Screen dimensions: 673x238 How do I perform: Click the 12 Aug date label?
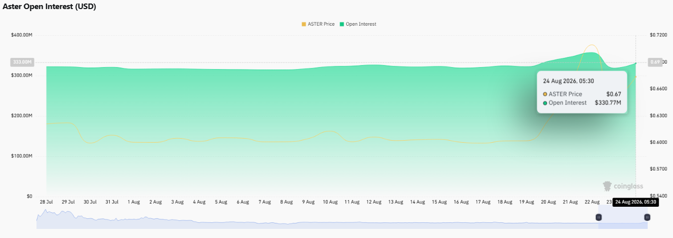click(x=373, y=202)
